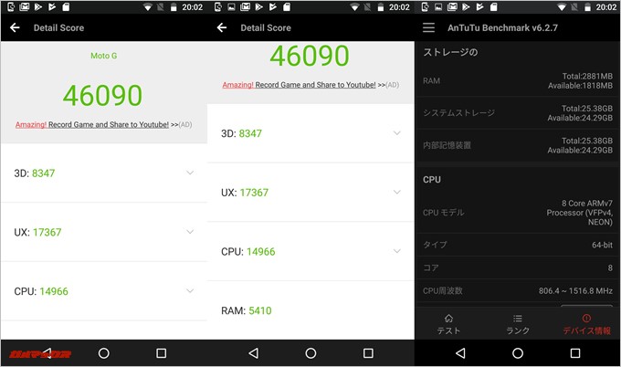Open the AnTuTu hamburger menu
Viewport: 621px width, 367px height.
[428, 27]
